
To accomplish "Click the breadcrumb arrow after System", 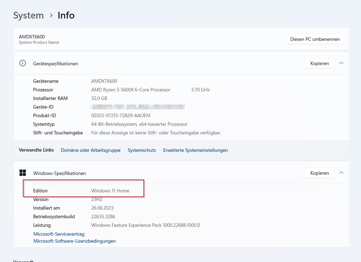I will coord(51,16).
